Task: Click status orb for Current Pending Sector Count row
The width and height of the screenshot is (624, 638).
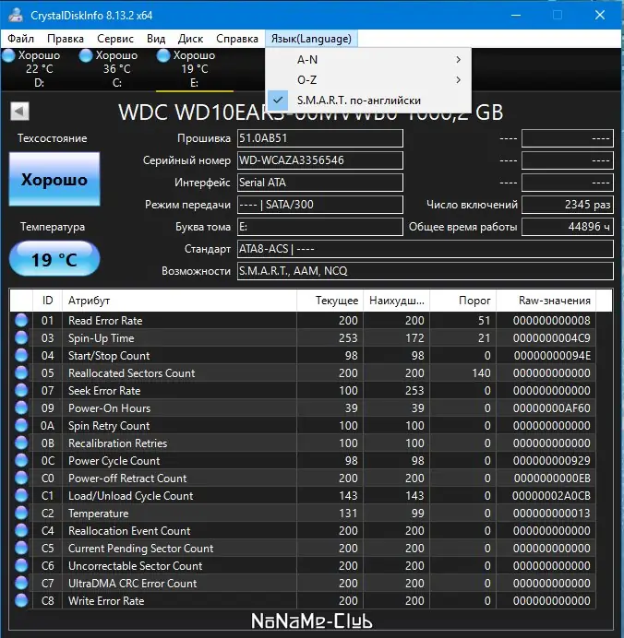Action: pos(21,548)
